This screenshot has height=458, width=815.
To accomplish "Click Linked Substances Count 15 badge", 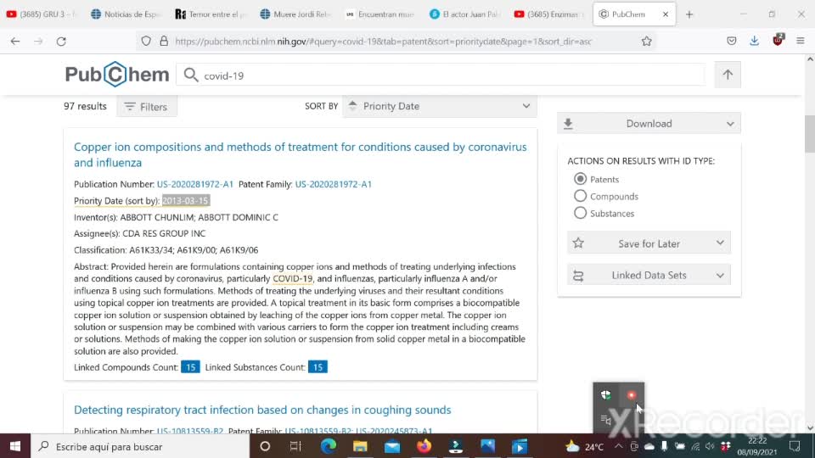I will (x=318, y=366).
